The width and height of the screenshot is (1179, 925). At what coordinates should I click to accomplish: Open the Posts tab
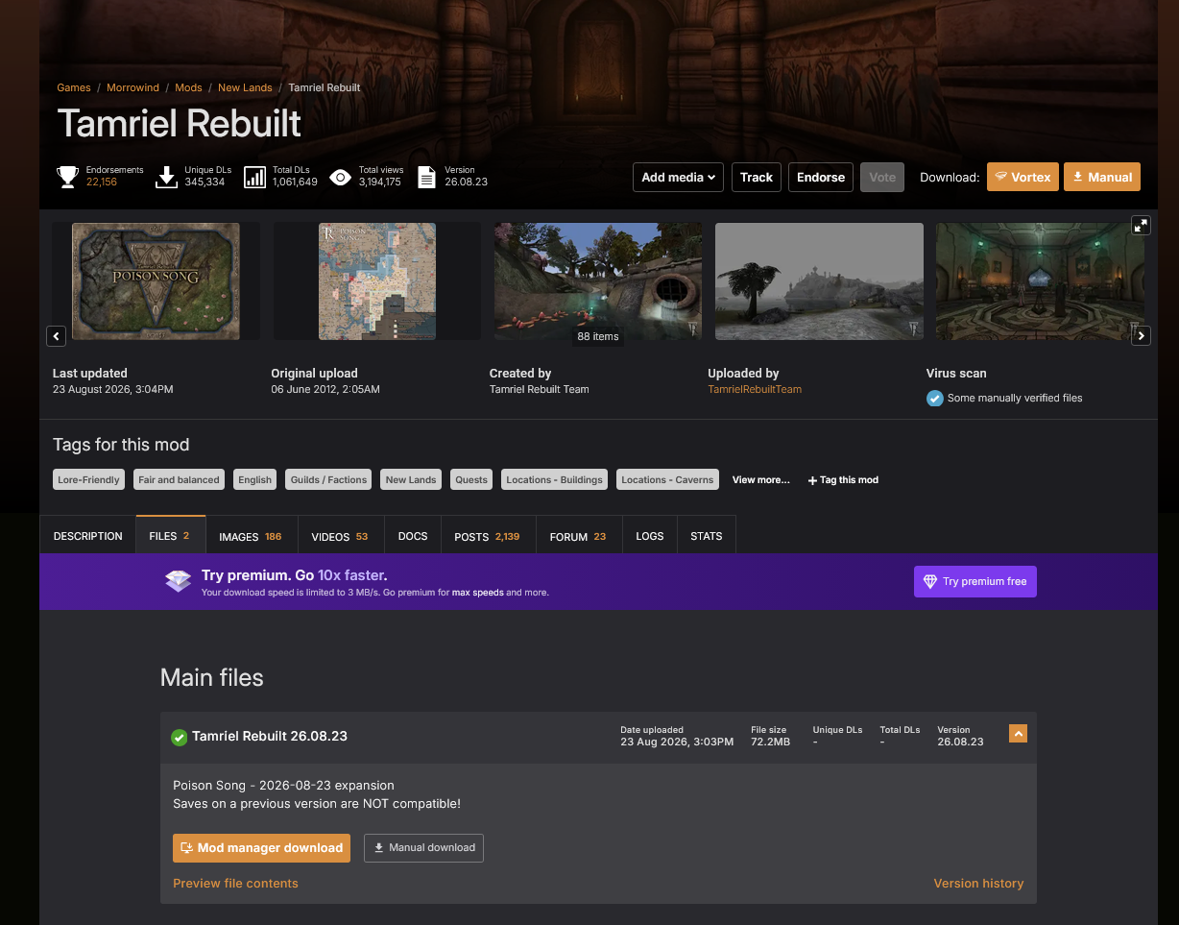[x=487, y=536]
